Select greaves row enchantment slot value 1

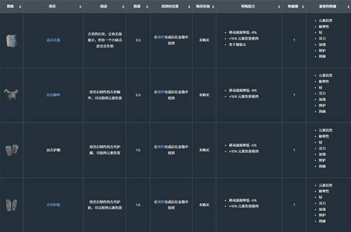click(x=294, y=205)
